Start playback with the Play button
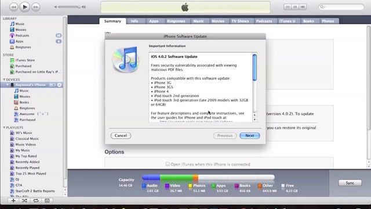Viewport: 371px width, 209px height. tap(24, 7)
